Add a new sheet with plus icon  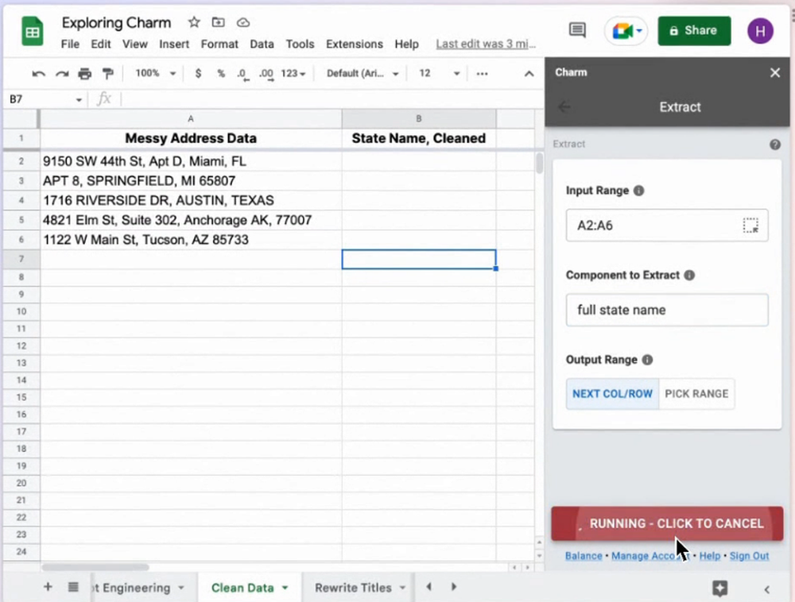click(x=48, y=587)
